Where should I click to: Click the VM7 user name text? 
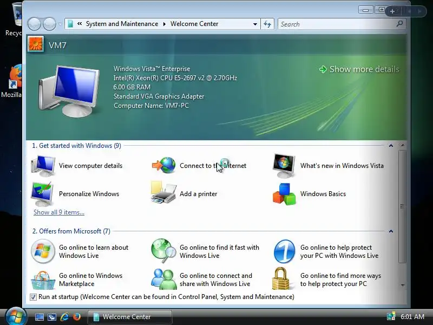click(x=57, y=45)
